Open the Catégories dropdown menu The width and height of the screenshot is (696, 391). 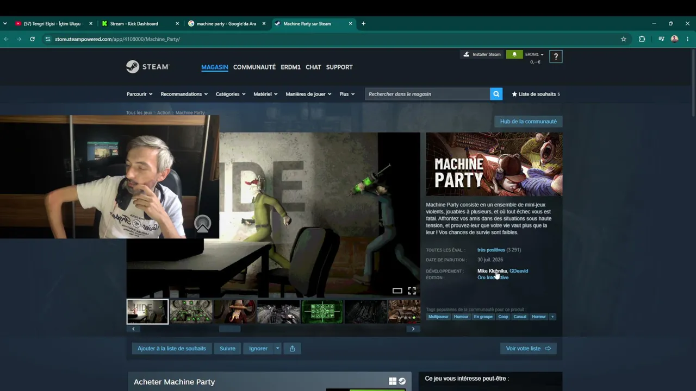230,94
